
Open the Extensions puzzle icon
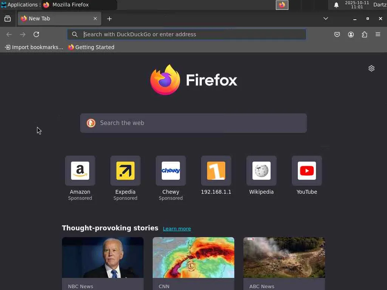[364, 34]
